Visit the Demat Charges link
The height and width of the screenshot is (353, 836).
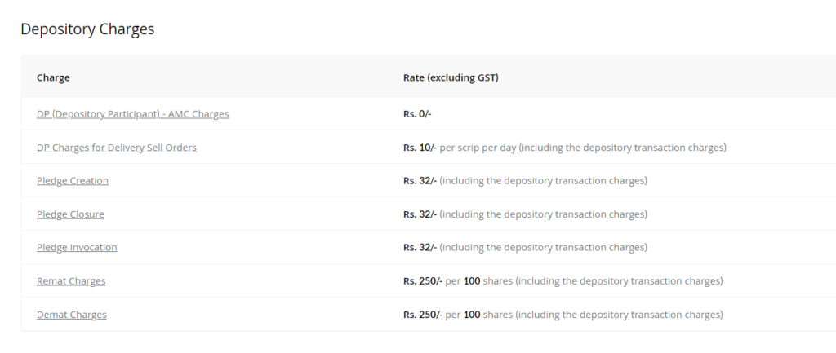point(71,315)
